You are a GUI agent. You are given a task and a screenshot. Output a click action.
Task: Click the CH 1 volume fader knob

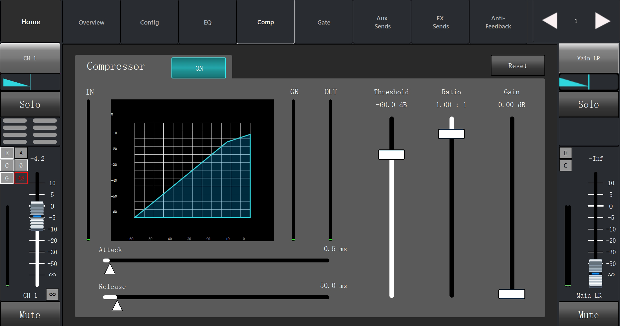[x=37, y=216]
